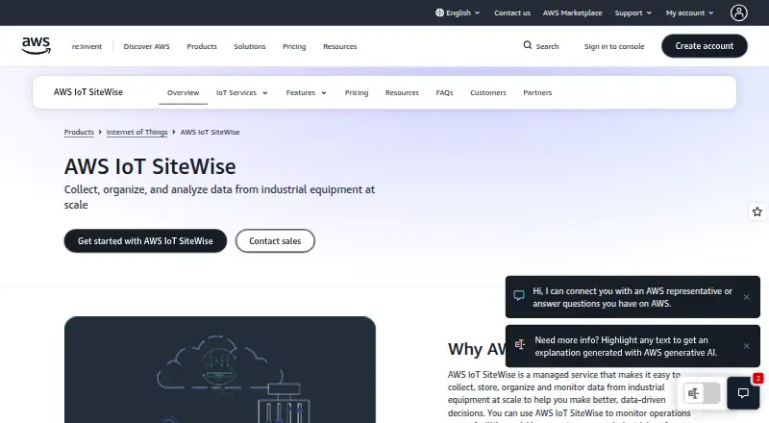769x423 pixels.
Task: Open AWS Marketplace link
Action: coord(572,12)
